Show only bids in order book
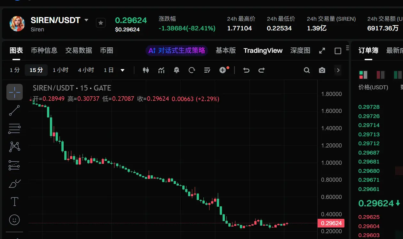Viewport: 403px width, 239px height. click(x=398, y=75)
